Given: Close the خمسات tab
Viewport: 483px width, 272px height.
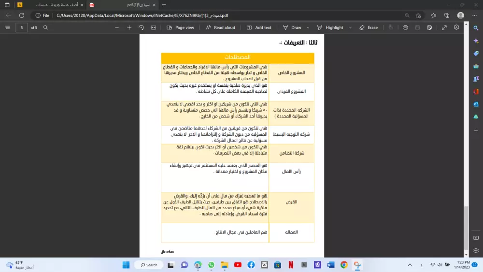Looking at the screenshot, I should pyautogui.click(x=82, y=5).
